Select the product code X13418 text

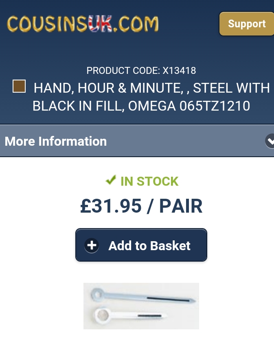[179, 71]
